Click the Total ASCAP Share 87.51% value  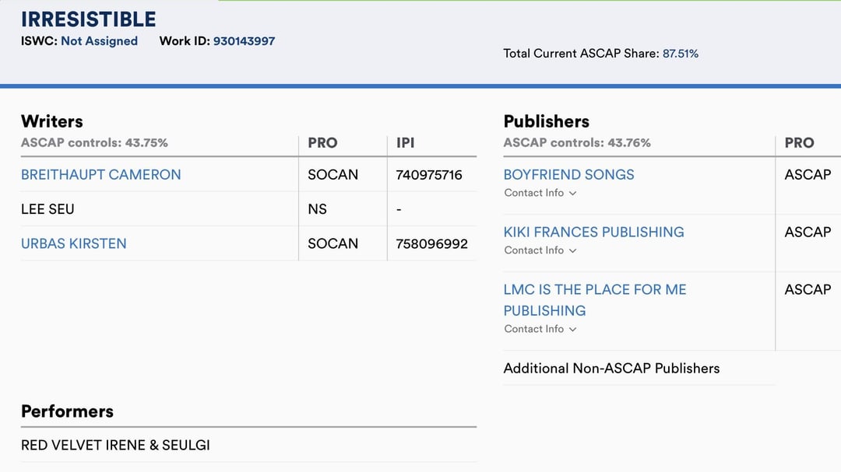tap(680, 54)
